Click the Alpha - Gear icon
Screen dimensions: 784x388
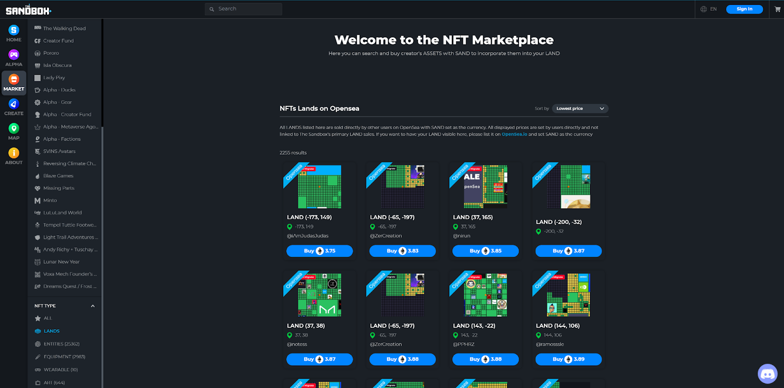(38, 102)
